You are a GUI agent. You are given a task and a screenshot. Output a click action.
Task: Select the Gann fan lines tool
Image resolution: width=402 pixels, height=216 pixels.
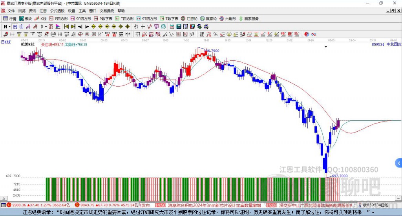point(144,34)
